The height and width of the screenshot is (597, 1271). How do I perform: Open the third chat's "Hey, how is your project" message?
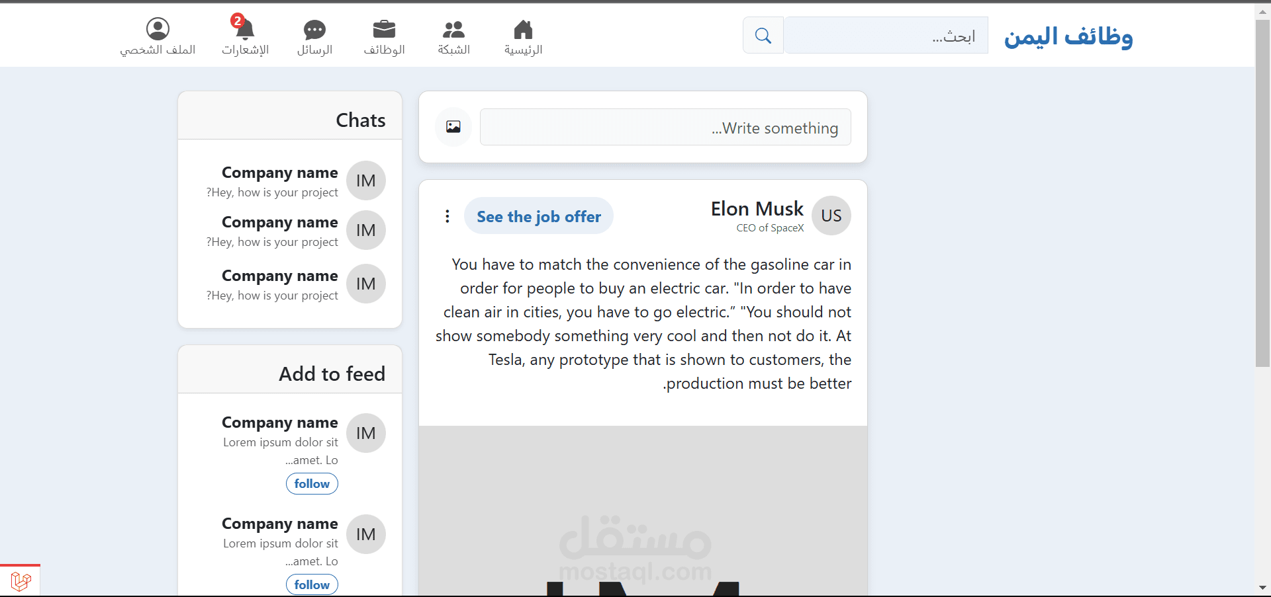(x=272, y=296)
